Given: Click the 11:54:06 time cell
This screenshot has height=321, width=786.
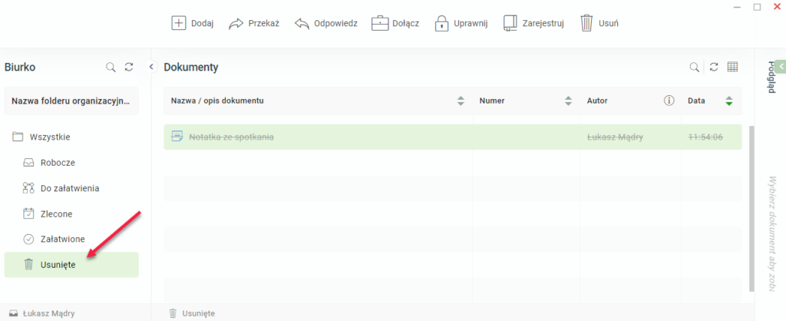Looking at the screenshot, I should 705,137.
